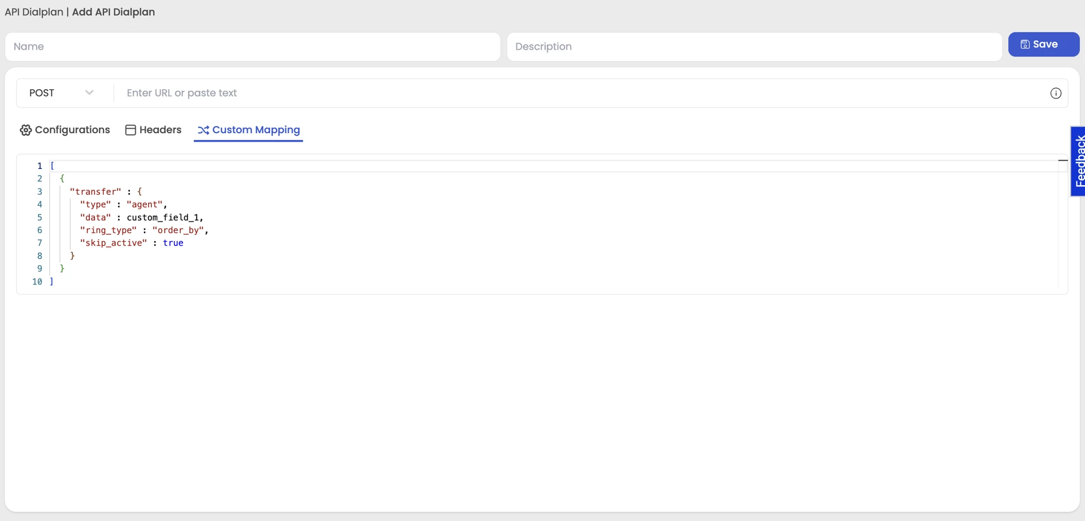Switch to the Headers tab

click(x=153, y=130)
